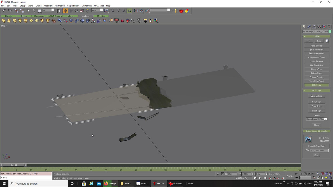Open the Display command panel tab
This screenshot has width=333, height=187.
[x=324, y=26]
